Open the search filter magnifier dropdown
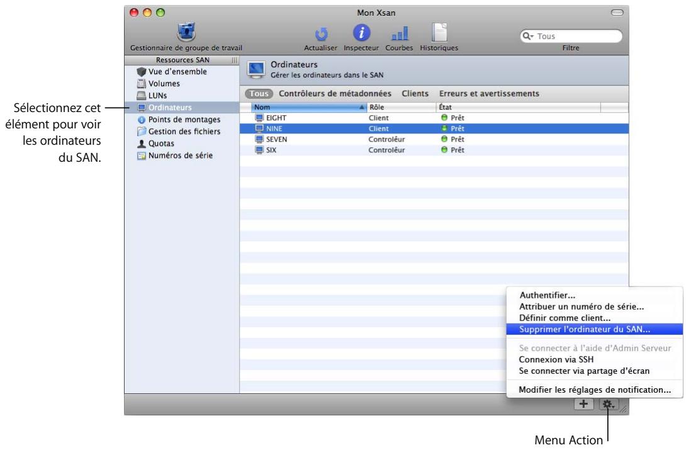The image size is (686, 450). (x=527, y=36)
